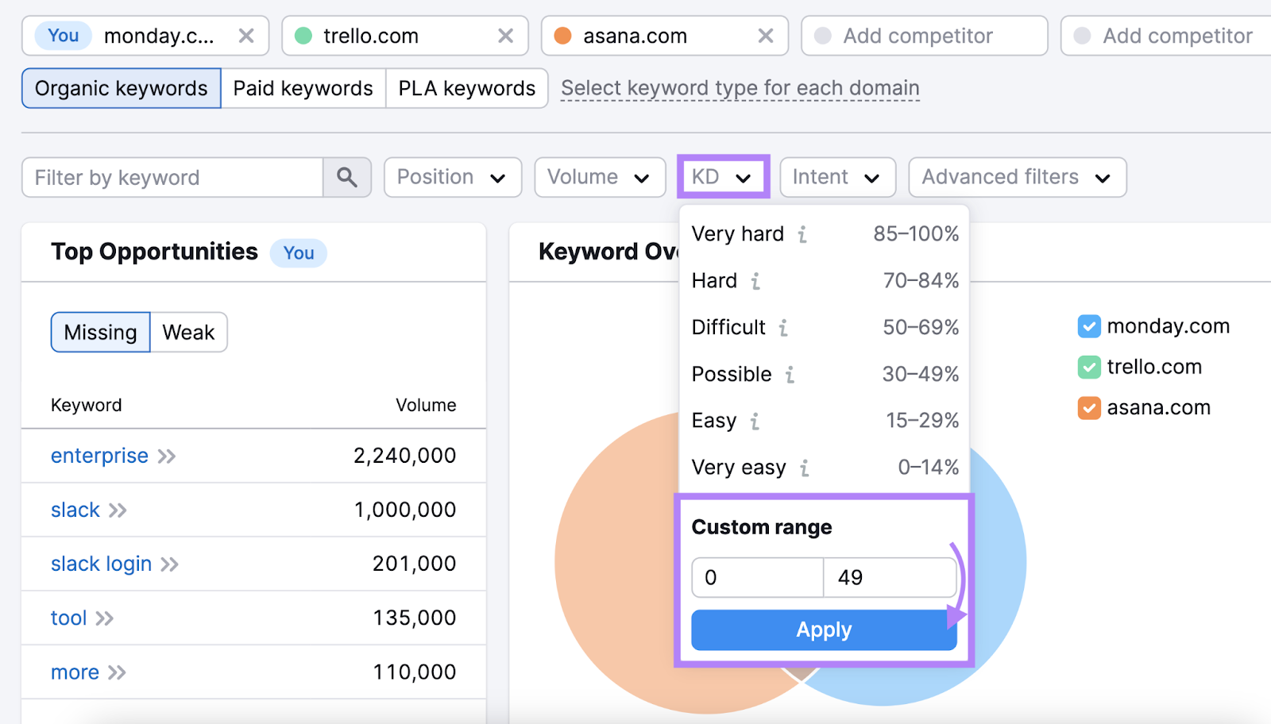
Task: Open the Position filter dropdown
Action: (x=452, y=177)
